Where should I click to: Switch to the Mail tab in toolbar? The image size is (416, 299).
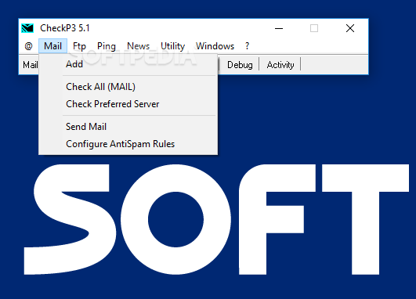pos(30,65)
